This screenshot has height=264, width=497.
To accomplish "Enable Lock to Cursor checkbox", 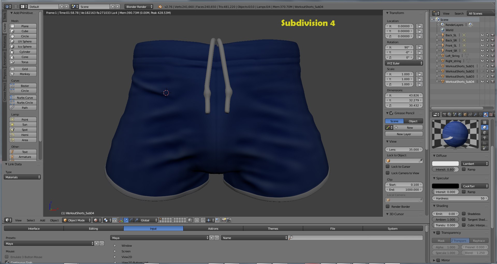I will coord(388,166).
